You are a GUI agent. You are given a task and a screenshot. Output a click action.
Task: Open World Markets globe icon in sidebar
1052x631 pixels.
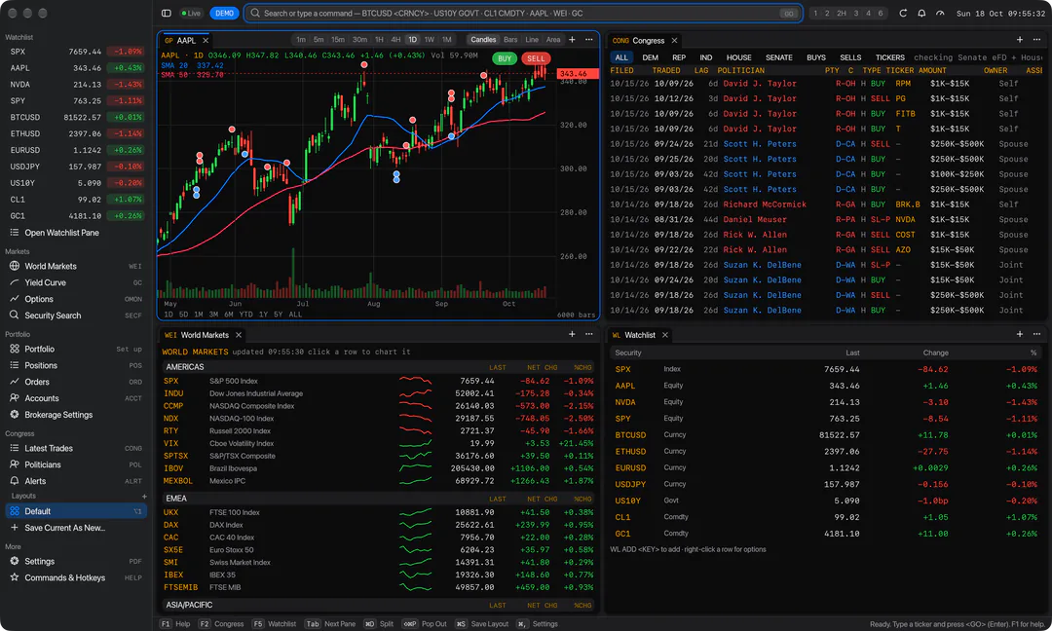(x=14, y=266)
